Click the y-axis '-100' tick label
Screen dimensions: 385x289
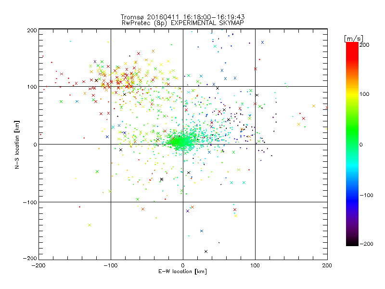30,202
